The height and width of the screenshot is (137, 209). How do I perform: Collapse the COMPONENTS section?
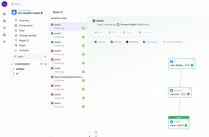[13, 64]
